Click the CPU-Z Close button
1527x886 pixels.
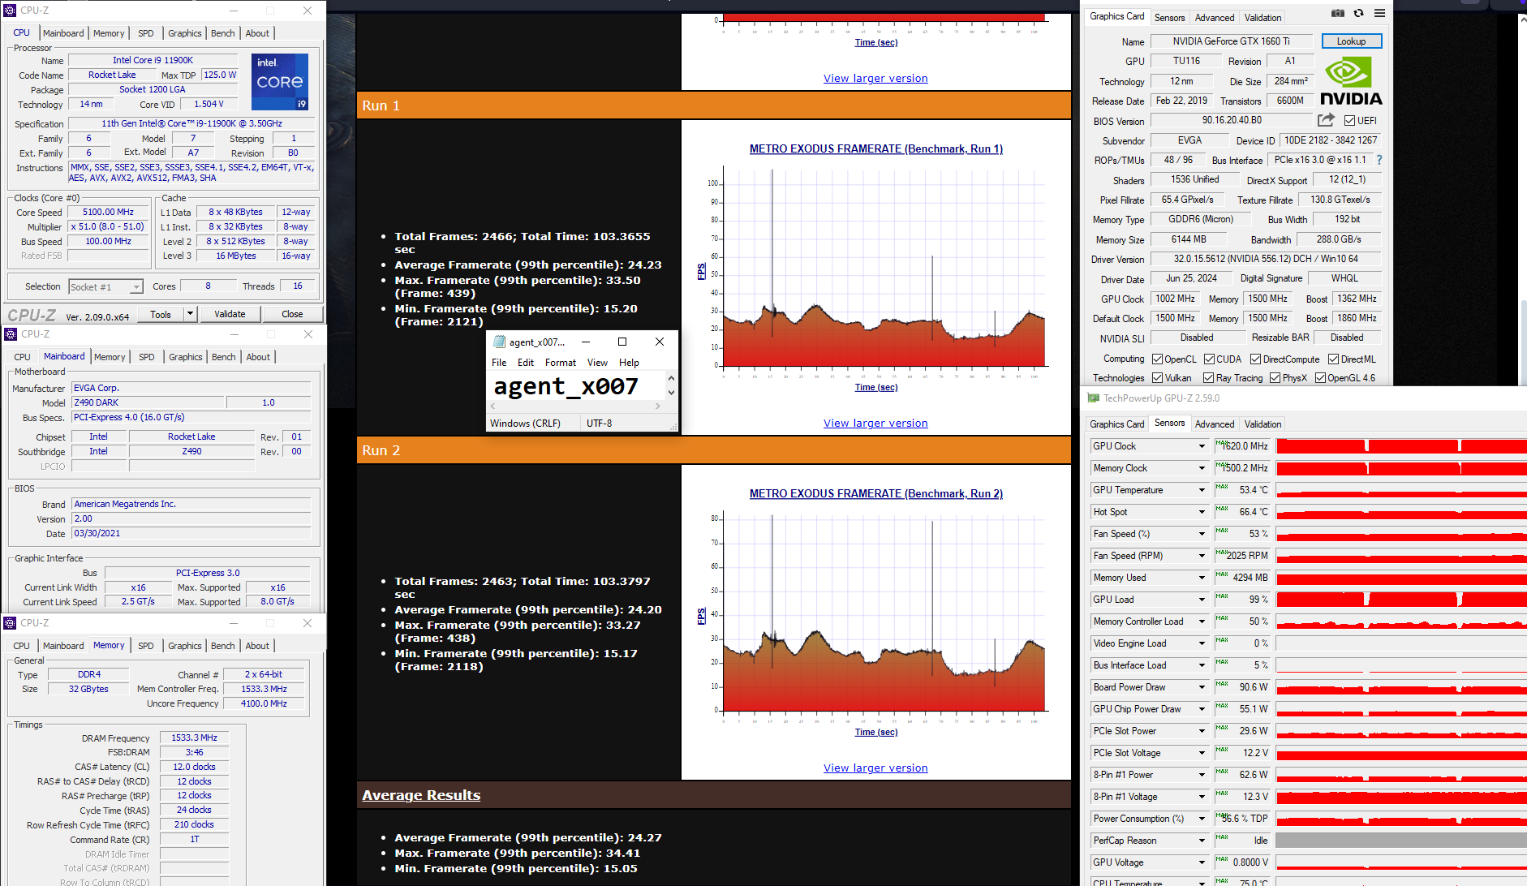(292, 314)
